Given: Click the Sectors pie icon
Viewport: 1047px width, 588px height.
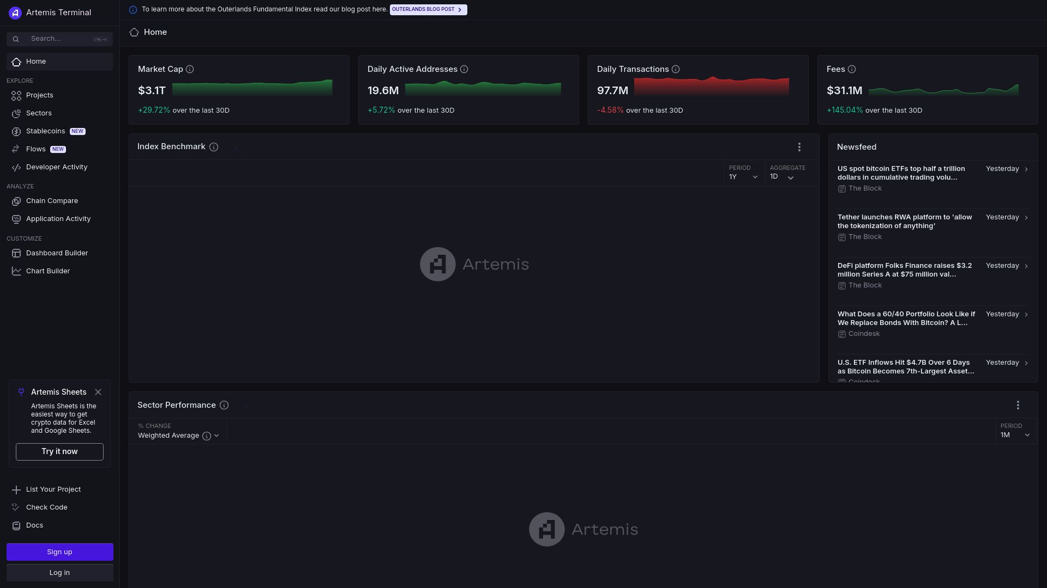Looking at the screenshot, I should (x=16, y=114).
